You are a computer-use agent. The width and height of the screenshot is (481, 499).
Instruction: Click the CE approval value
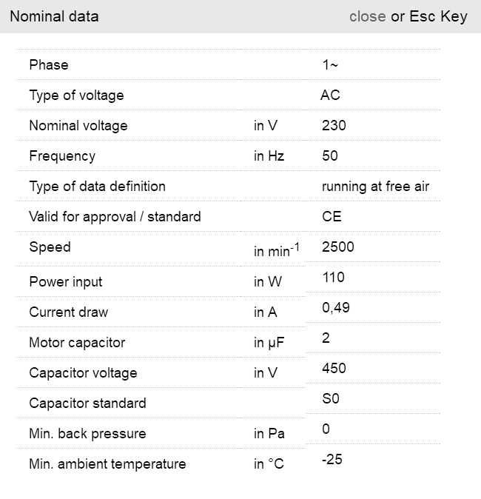pyautogui.click(x=332, y=217)
